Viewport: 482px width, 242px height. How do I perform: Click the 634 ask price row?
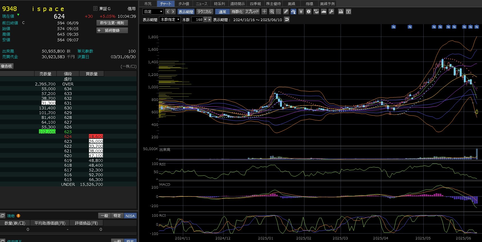(68, 89)
